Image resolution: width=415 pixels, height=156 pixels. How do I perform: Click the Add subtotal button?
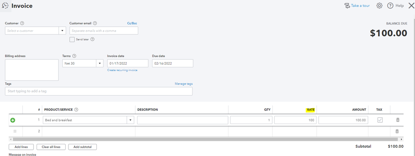82,147
